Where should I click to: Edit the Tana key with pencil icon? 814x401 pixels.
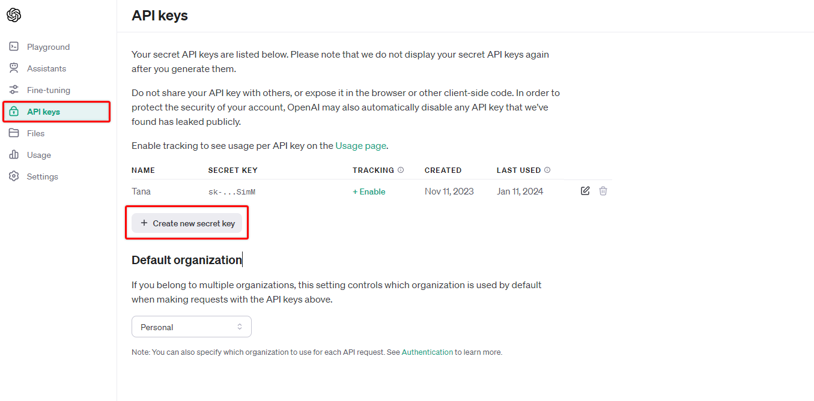(585, 191)
